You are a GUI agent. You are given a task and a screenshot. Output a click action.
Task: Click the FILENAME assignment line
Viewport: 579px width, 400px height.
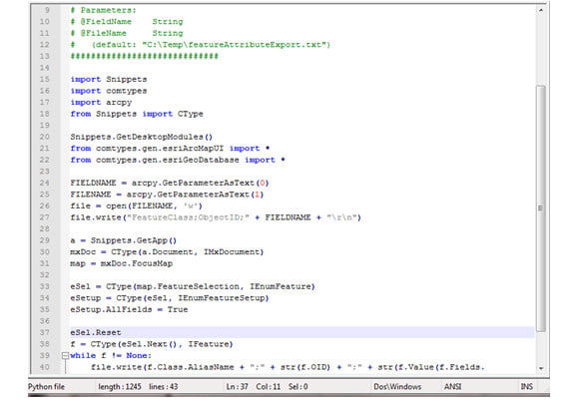click(x=167, y=195)
